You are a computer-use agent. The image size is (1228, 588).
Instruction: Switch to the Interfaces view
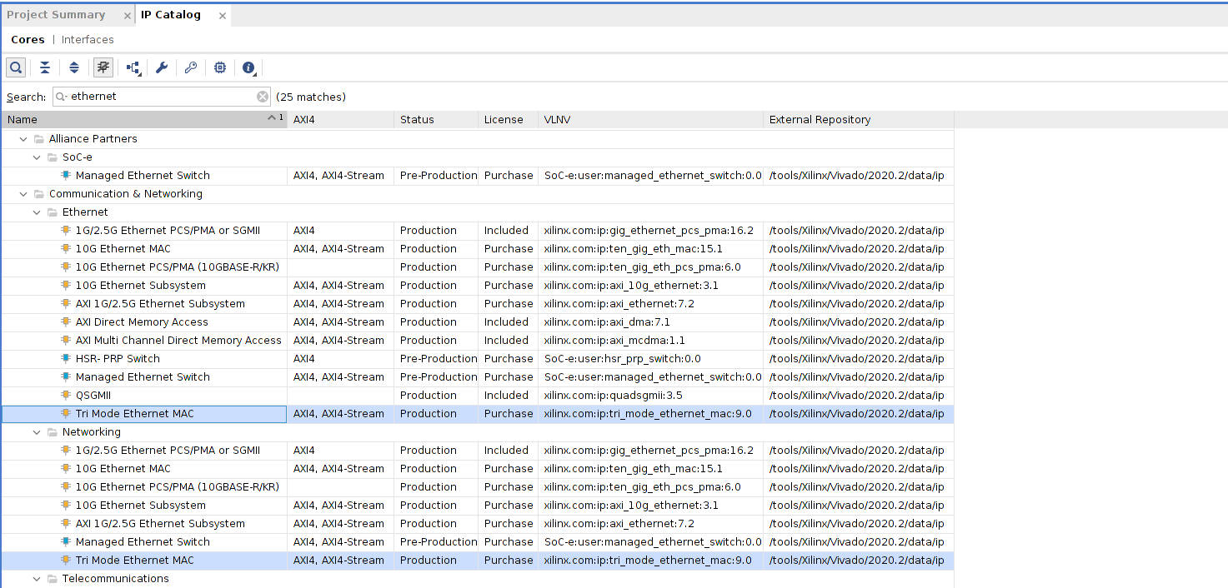pos(88,39)
